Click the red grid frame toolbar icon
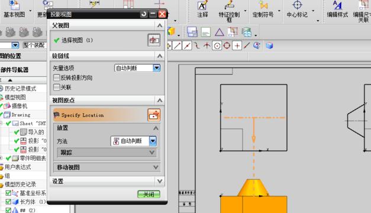Image resolution: width=371 pixels, height=213 pixels. pos(233,32)
